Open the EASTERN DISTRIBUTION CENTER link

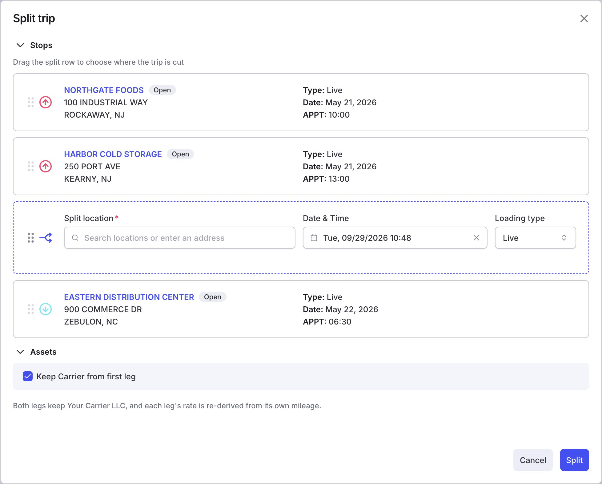point(129,297)
